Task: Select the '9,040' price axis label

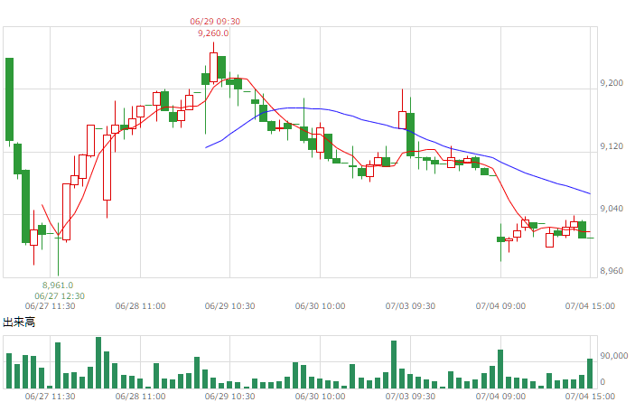Action: click(x=612, y=209)
